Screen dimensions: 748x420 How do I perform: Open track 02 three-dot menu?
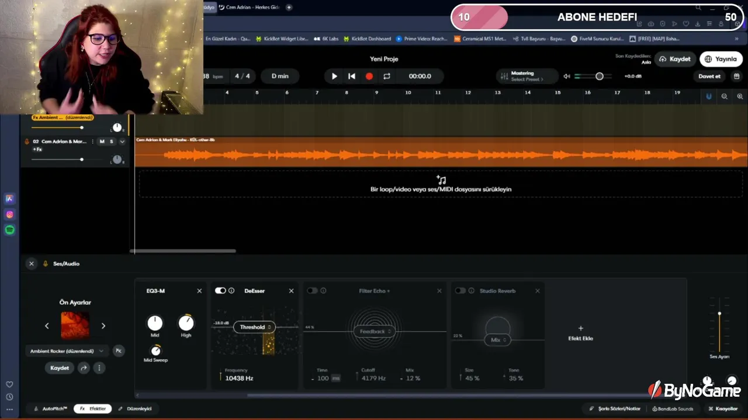point(92,141)
